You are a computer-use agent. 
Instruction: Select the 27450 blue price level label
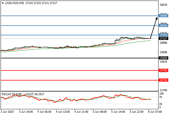tap(163, 35)
